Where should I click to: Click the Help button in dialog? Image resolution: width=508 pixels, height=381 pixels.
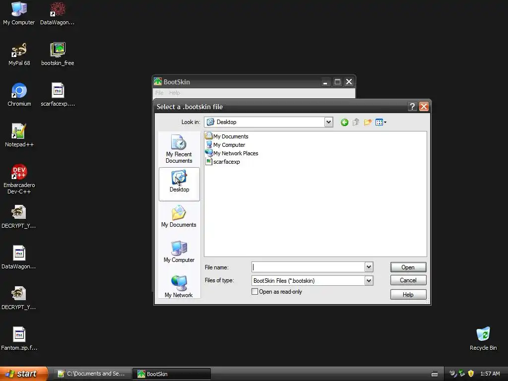click(408, 295)
